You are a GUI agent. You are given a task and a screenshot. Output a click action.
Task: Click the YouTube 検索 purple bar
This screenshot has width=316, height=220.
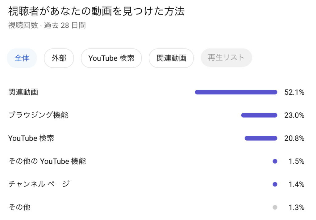coord(261,138)
